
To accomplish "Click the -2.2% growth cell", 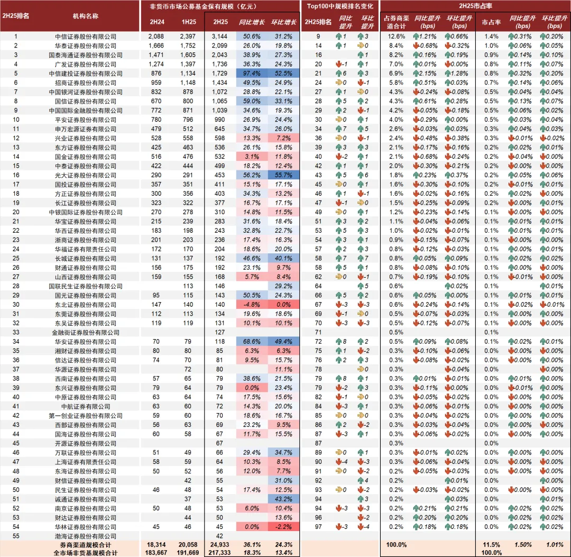I will pyautogui.click(x=284, y=527).
